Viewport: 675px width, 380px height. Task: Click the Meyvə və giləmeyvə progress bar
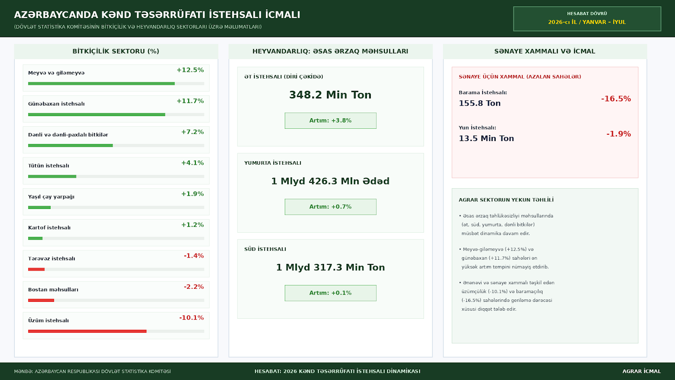(x=116, y=84)
